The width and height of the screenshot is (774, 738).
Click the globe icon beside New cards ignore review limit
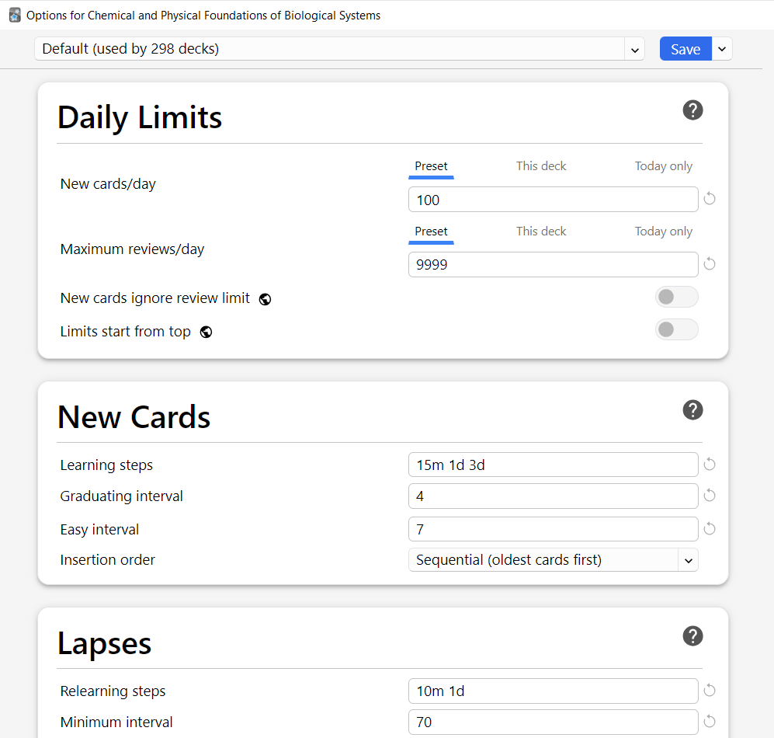click(265, 298)
